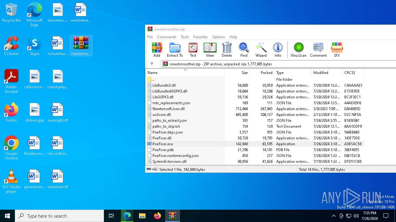
Task: Select VLC media player desktop shortcut
Action: click(x=11, y=181)
